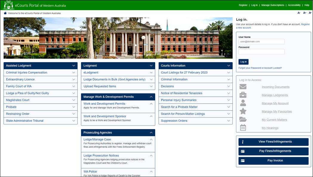The height and width of the screenshot is (177, 313).
Task: Click the calendar icon for My Hearings
Action: (243, 127)
